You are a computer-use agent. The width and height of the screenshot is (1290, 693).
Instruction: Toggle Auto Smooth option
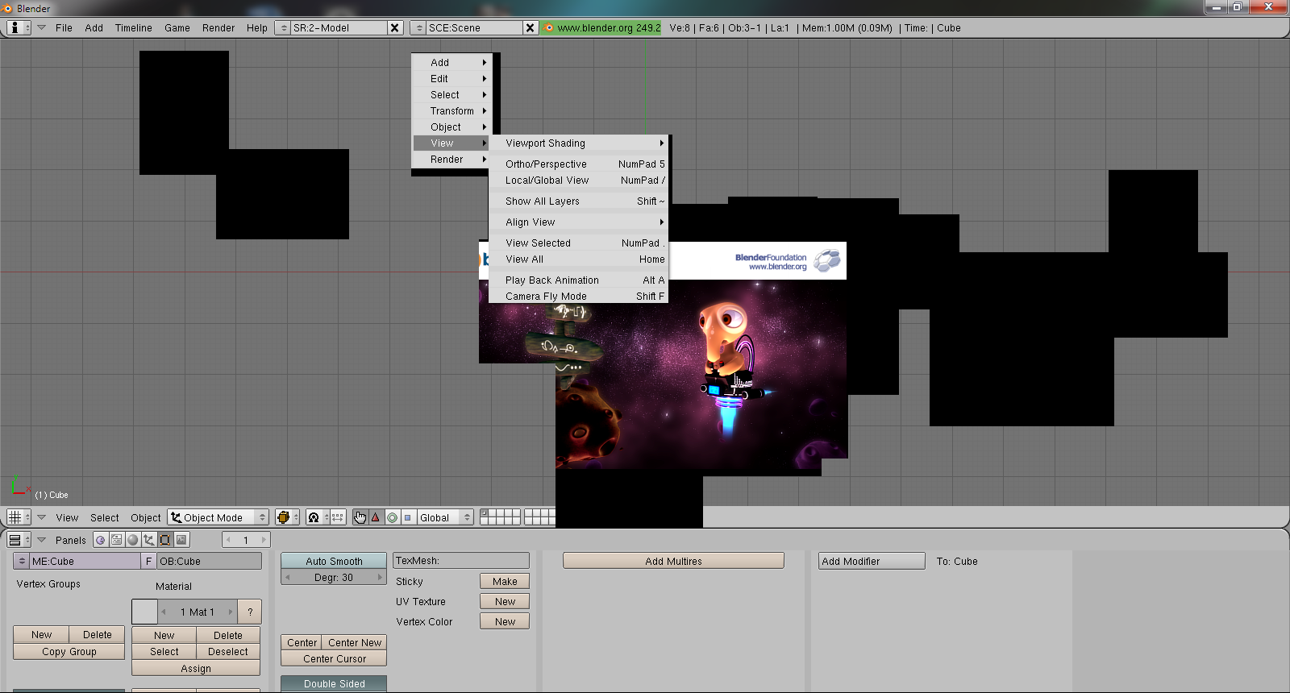point(334,561)
